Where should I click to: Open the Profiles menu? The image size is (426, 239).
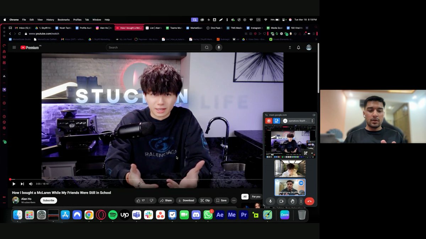(x=77, y=20)
